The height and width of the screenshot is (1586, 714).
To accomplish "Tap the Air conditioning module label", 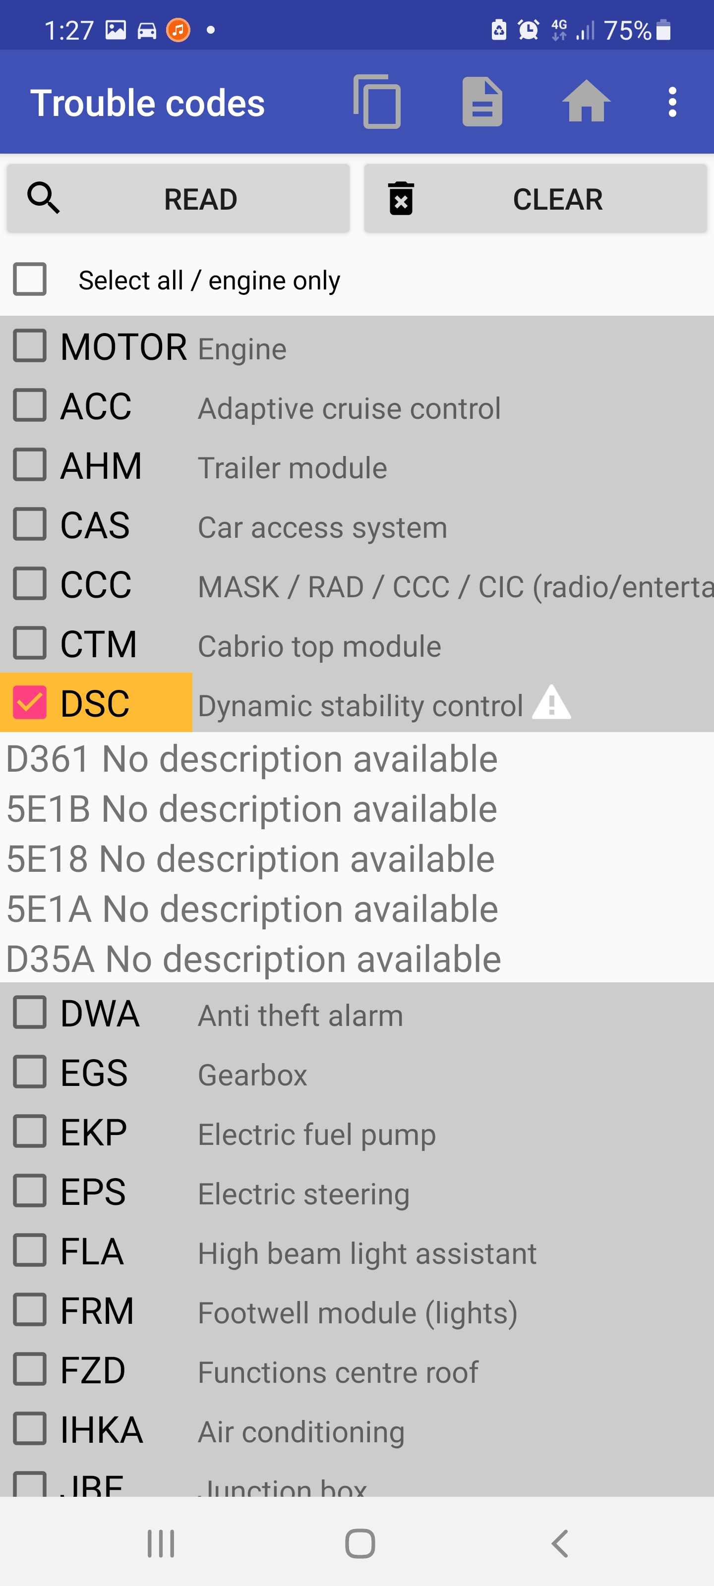I will (x=300, y=1431).
